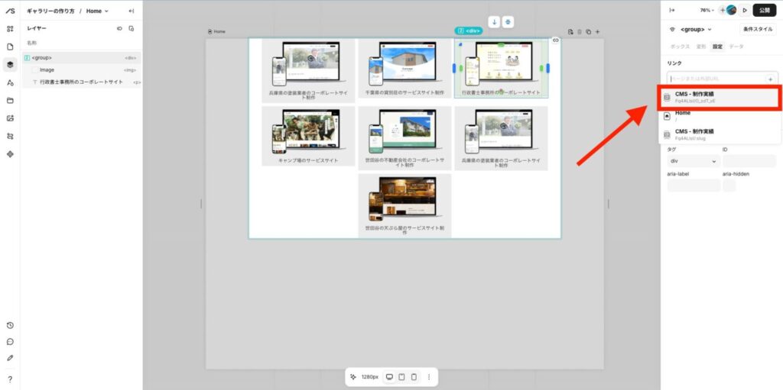Open the Layers panel icon in sidebar
The width and height of the screenshot is (783, 390).
(x=10, y=64)
